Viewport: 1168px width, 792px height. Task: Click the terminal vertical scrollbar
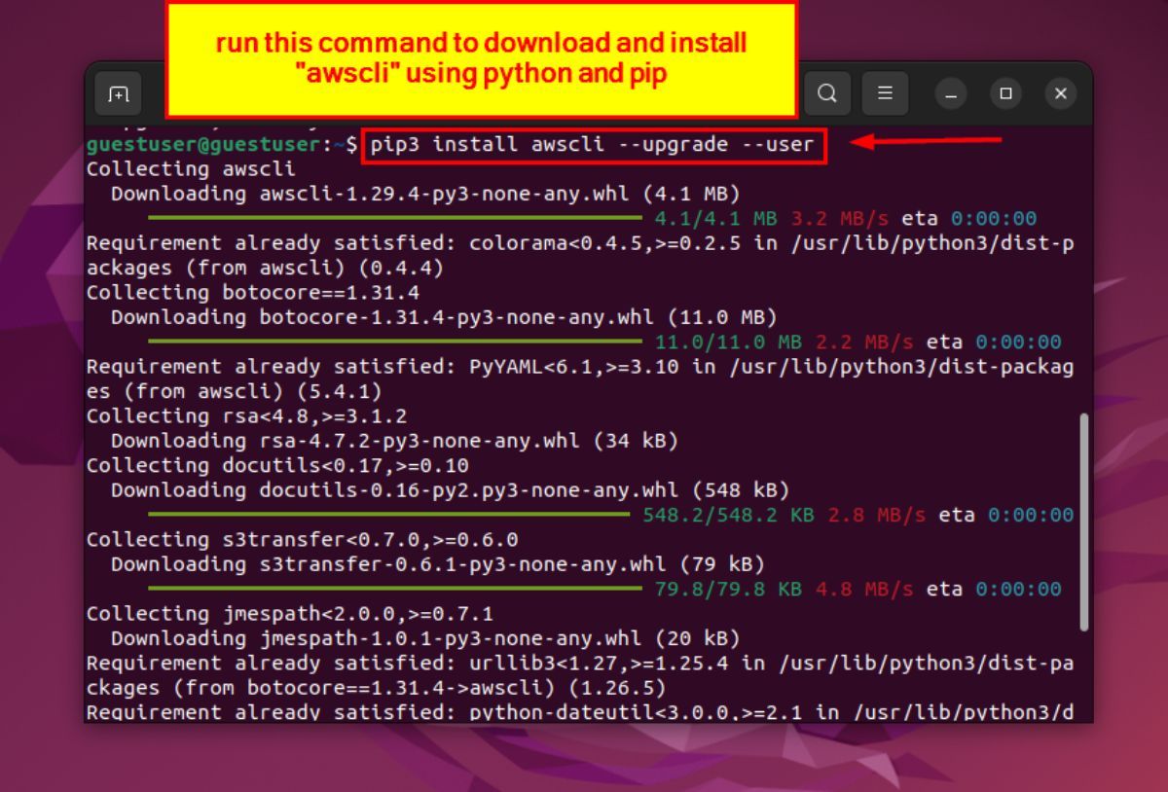pyautogui.click(x=1085, y=521)
